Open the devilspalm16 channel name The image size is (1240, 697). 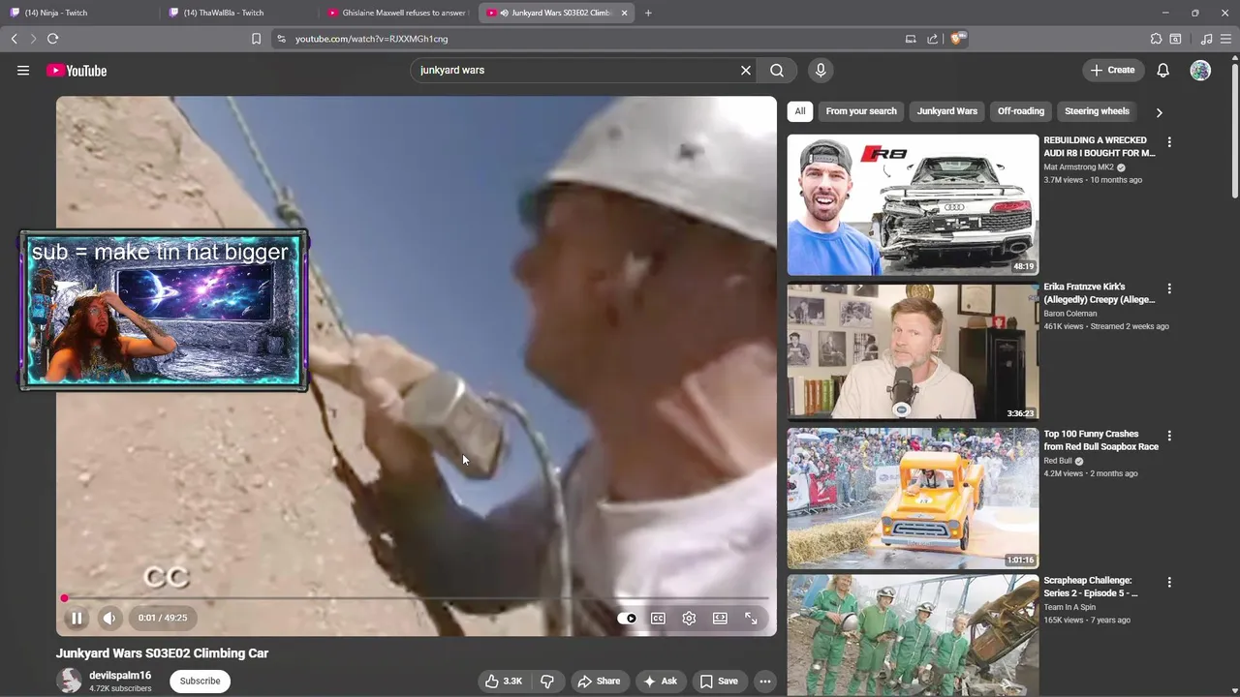120,676
